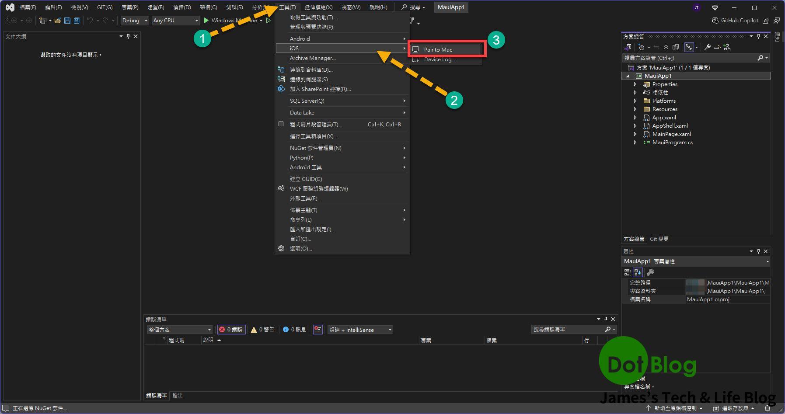Click the New Project toolbar icon
Screen dimensions: 785x414
coord(43,21)
